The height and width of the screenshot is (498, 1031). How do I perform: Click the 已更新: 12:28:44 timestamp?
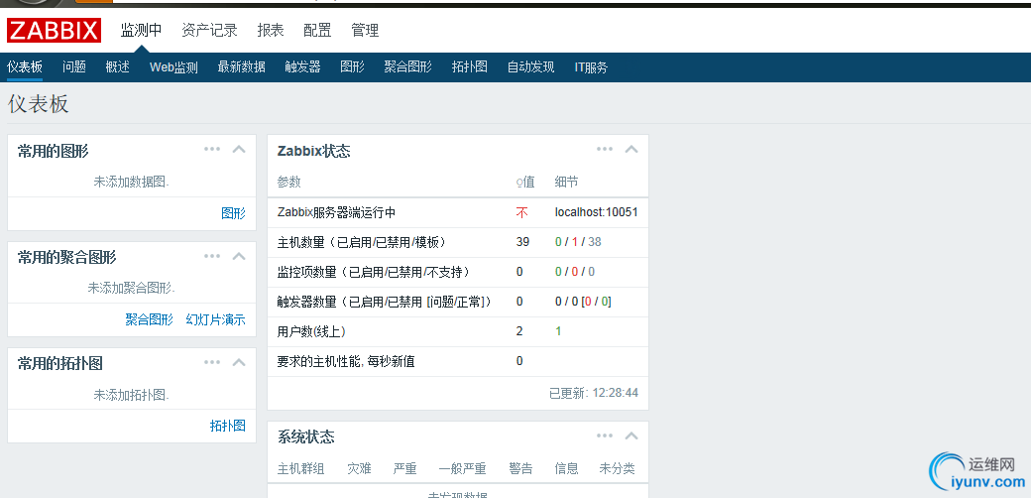pos(594,393)
